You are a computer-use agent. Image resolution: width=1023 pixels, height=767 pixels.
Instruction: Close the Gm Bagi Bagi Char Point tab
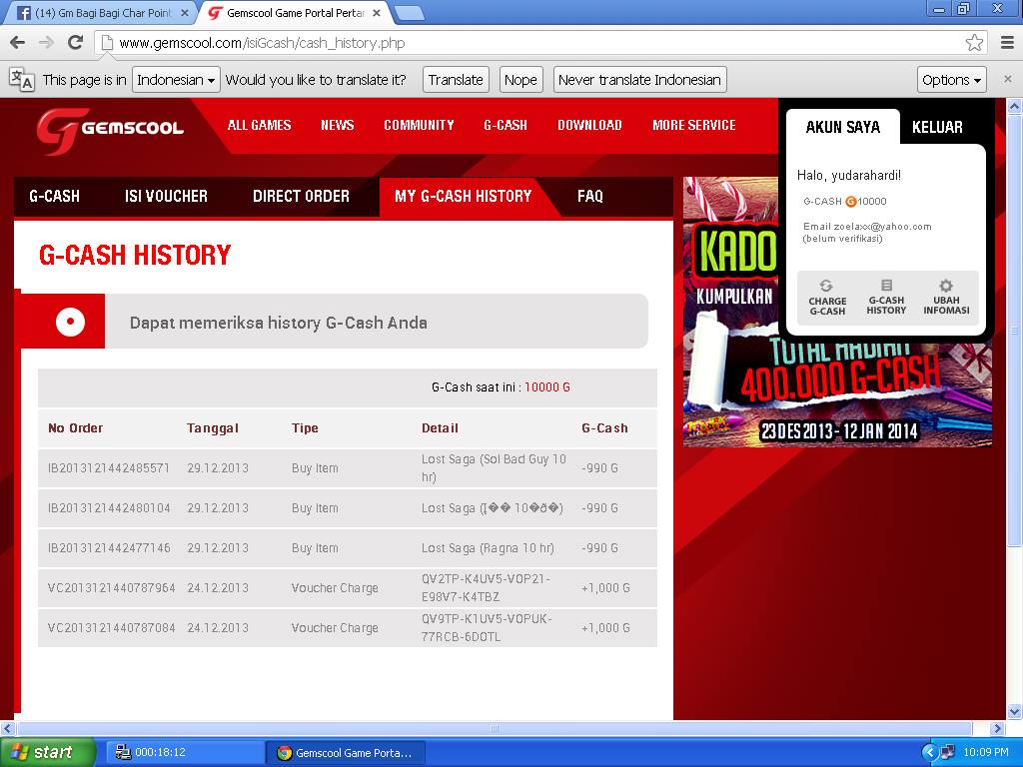pyautogui.click(x=185, y=13)
